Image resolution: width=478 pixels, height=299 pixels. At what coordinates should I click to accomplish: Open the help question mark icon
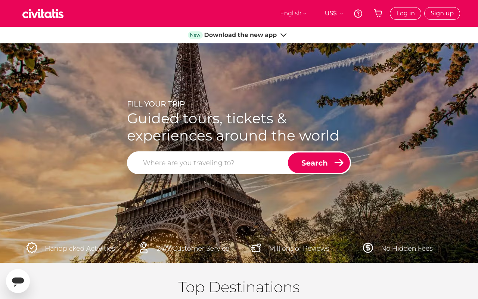358,13
